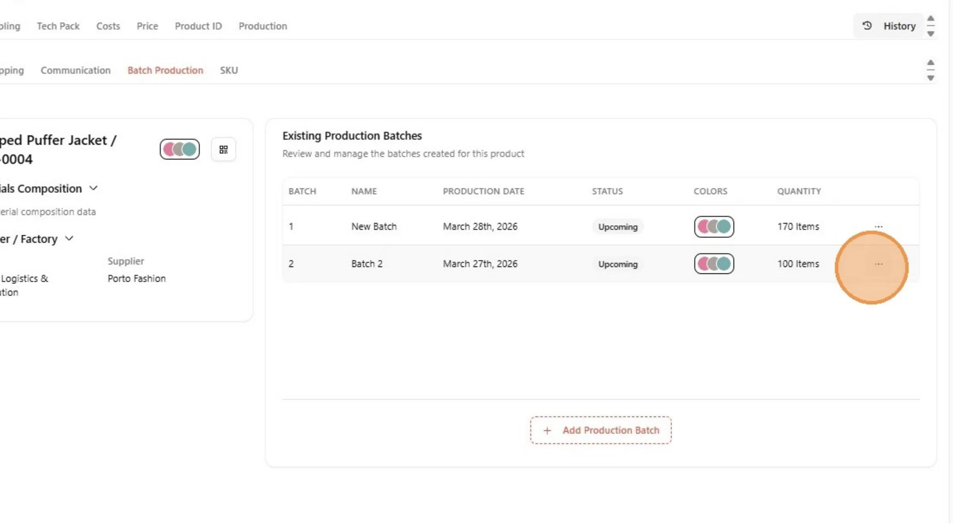Click the color swatch in Batch 2 row
The height and width of the screenshot is (523, 953).
714,264
